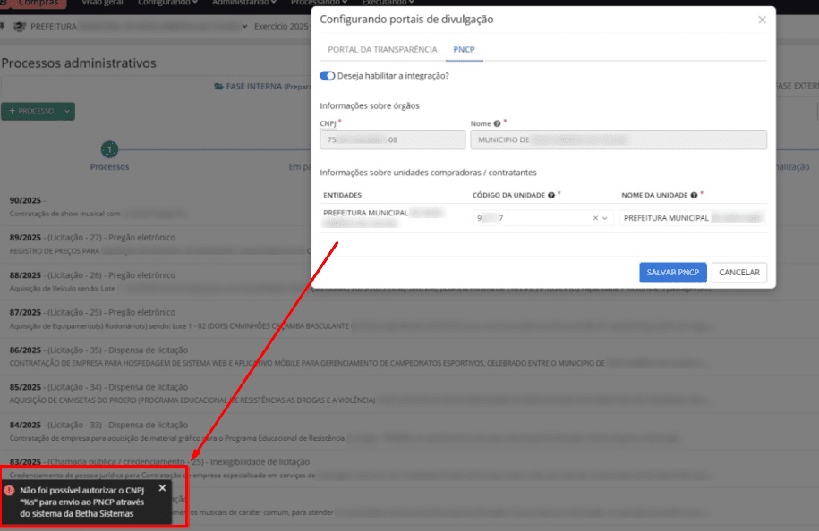Screen dimensions: 819x531
Task: Open the Administrando menu dropdown
Action: click(244, 3)
